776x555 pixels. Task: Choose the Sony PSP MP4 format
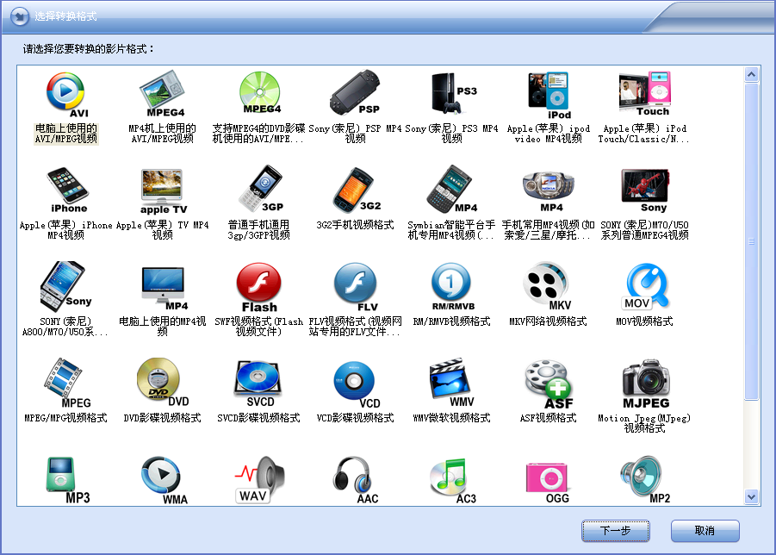coord(355,93)
